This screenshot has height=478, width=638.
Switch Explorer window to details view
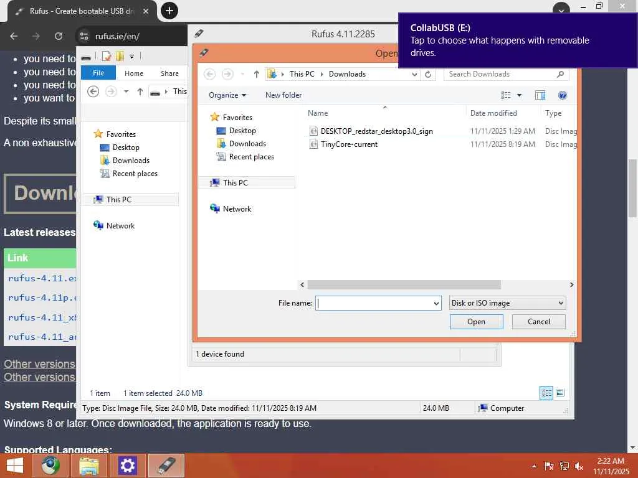(x=546, y=393)
